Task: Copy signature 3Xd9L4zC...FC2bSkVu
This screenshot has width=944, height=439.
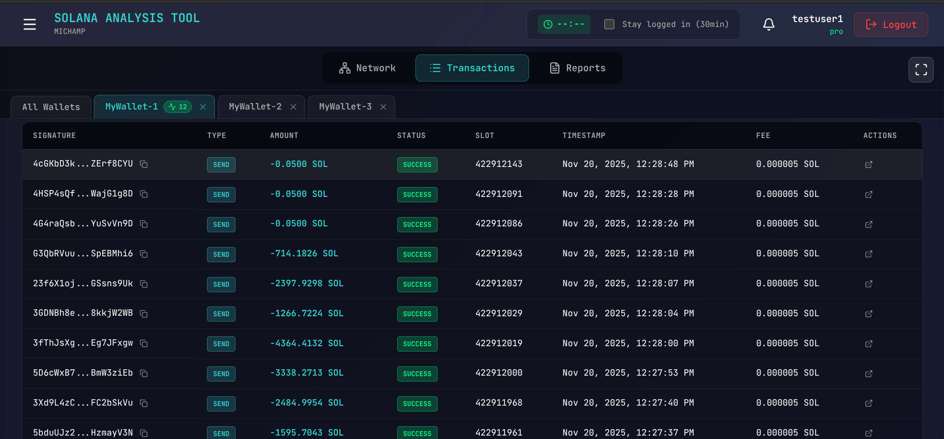Action: 144,403
